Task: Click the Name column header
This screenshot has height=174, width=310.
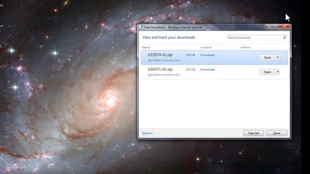Action: 146,47
